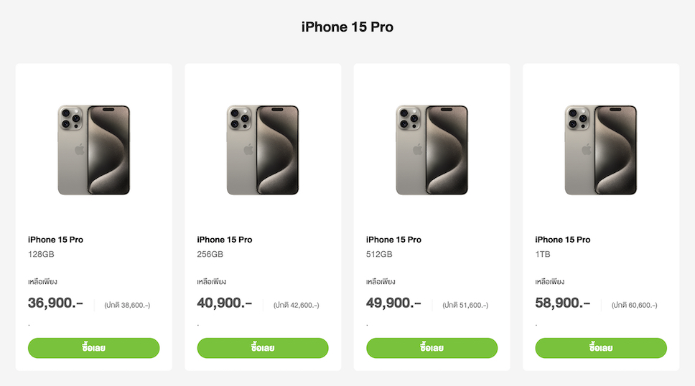Viewport: 695px width, 386px height.
Task: Select the 40,900.- price text
Action: [224, 303]
